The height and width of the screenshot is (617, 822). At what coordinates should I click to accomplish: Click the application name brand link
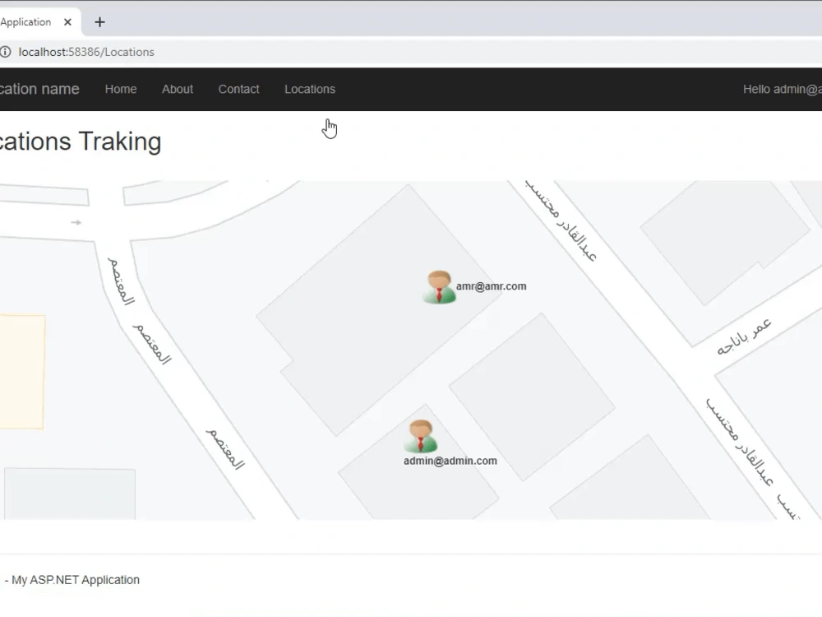click(39, 89)
